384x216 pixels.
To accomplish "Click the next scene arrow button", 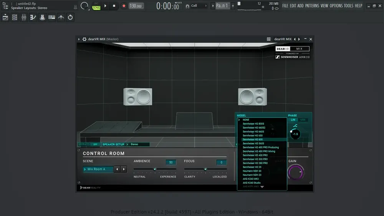I will point(124,169).
